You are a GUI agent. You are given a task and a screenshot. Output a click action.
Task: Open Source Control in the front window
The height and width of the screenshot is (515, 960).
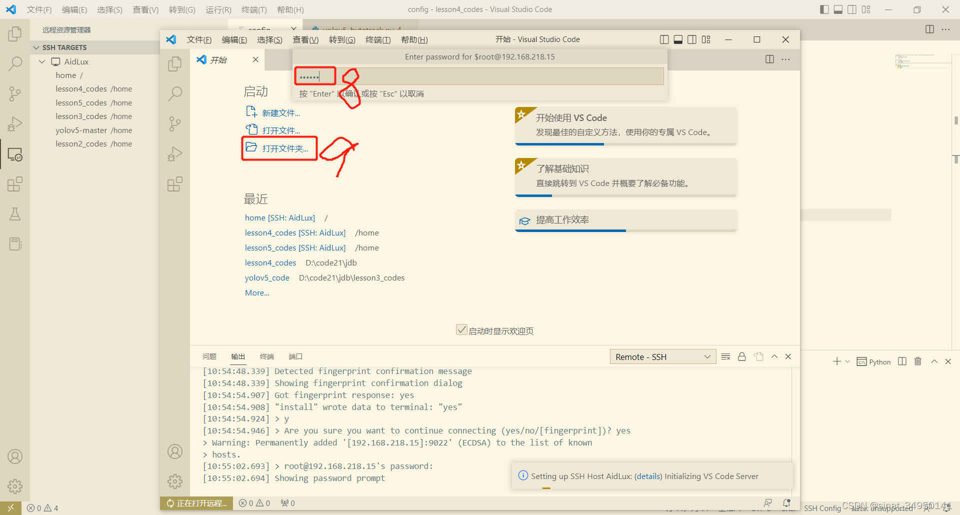[x=175, y=123]
